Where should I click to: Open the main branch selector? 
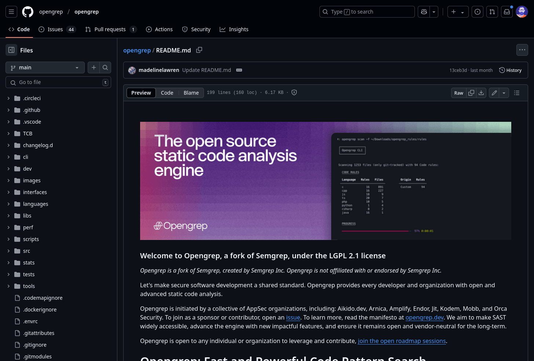(x=45, y=68)
